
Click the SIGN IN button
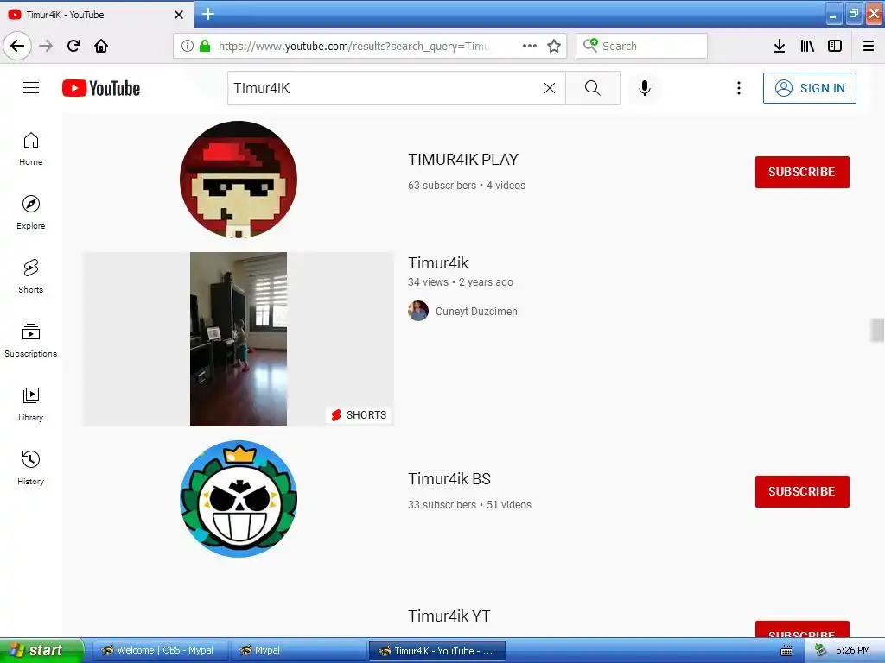click(809, 88)
